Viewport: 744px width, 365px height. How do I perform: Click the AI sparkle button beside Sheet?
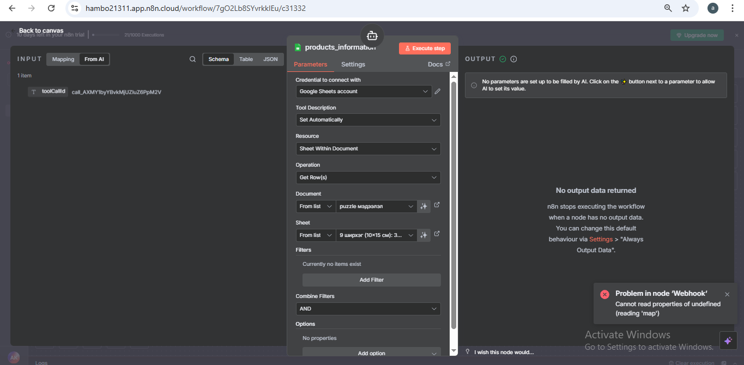point(424,235)
